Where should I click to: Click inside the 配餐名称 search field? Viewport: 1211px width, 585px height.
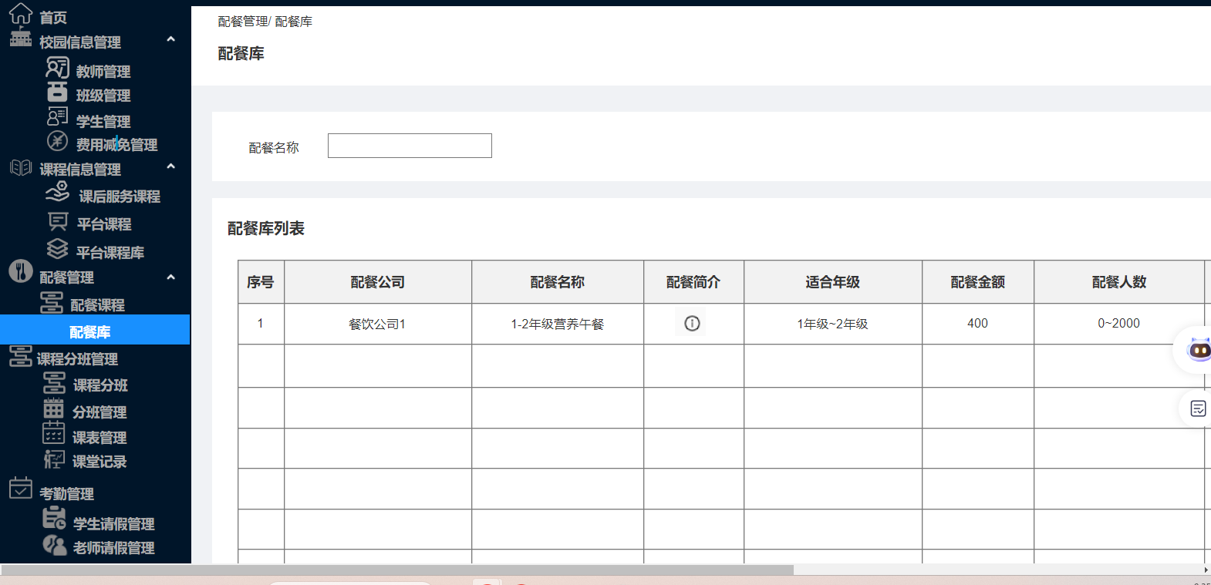[x=410, y=146]
